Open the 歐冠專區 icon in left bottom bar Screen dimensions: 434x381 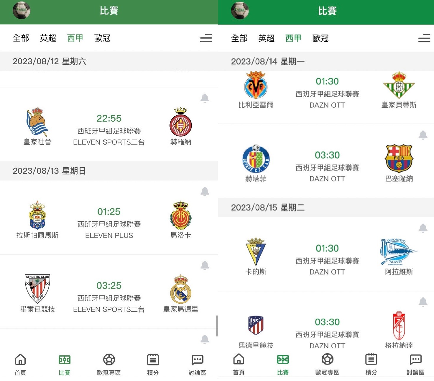pyautogui.click(x=109, y=360)
